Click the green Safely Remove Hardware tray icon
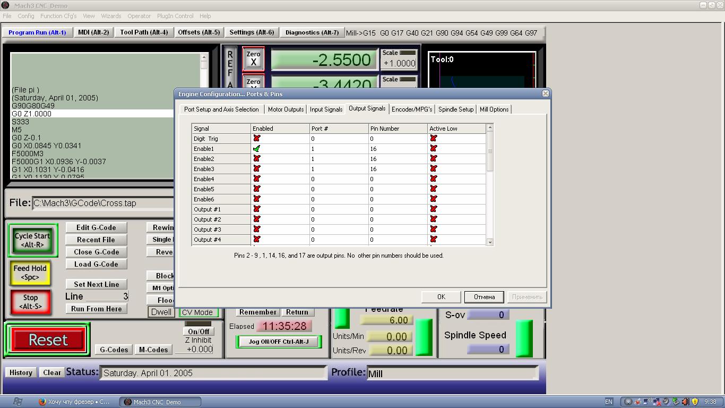The width and height of the screenshot is (725, 408). click(x=676, y=402)
